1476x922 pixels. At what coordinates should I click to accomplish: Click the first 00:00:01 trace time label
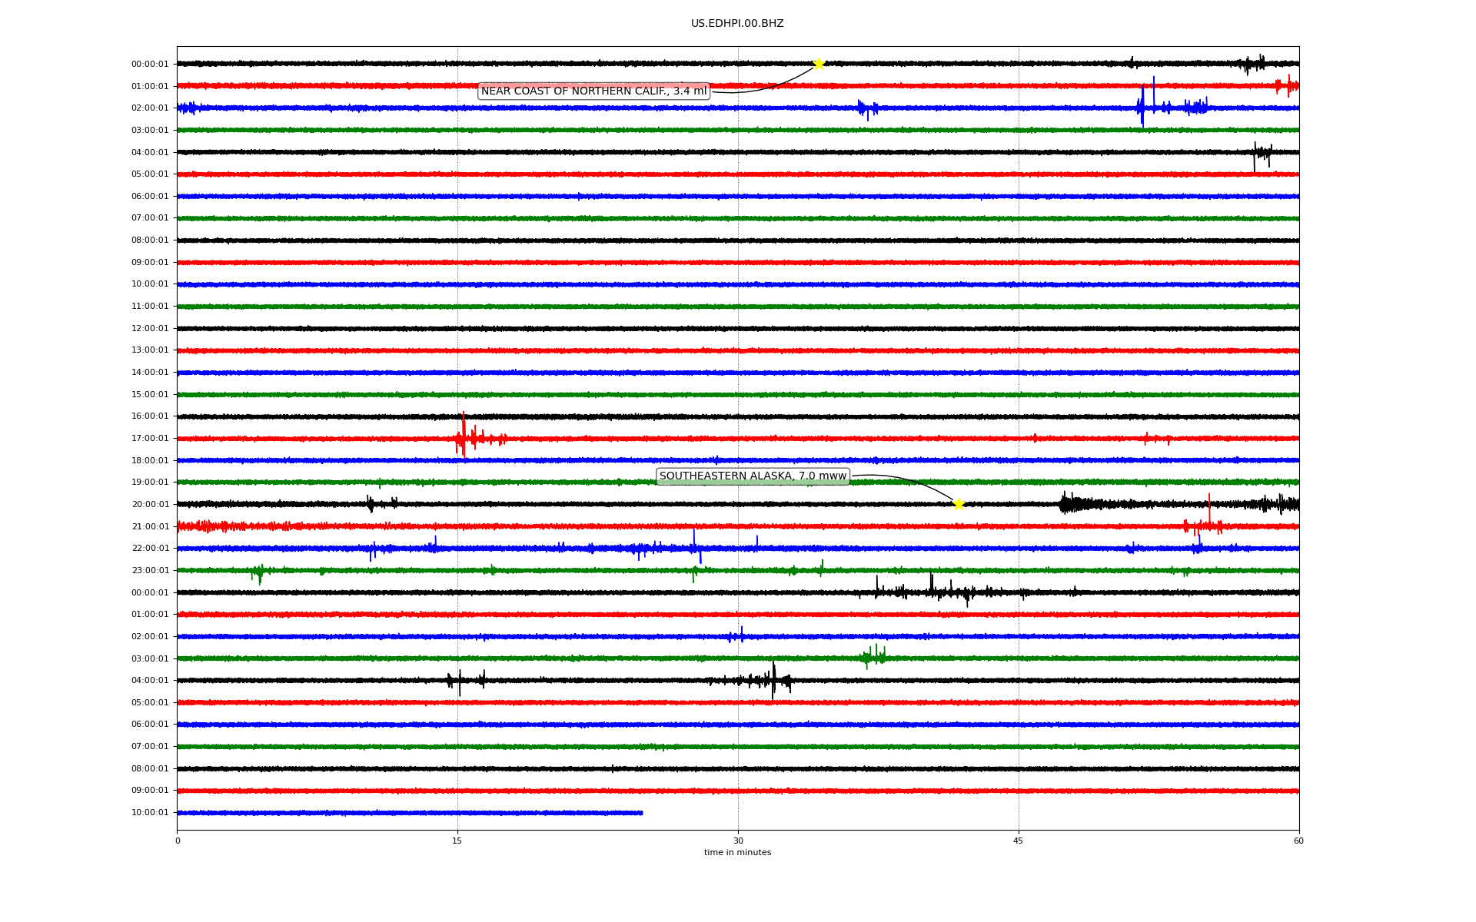coord(150,65)
